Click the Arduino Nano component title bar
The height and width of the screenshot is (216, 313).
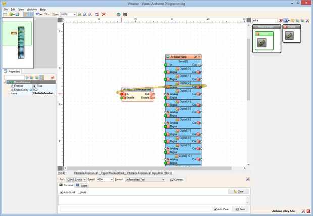click(183, 57)
